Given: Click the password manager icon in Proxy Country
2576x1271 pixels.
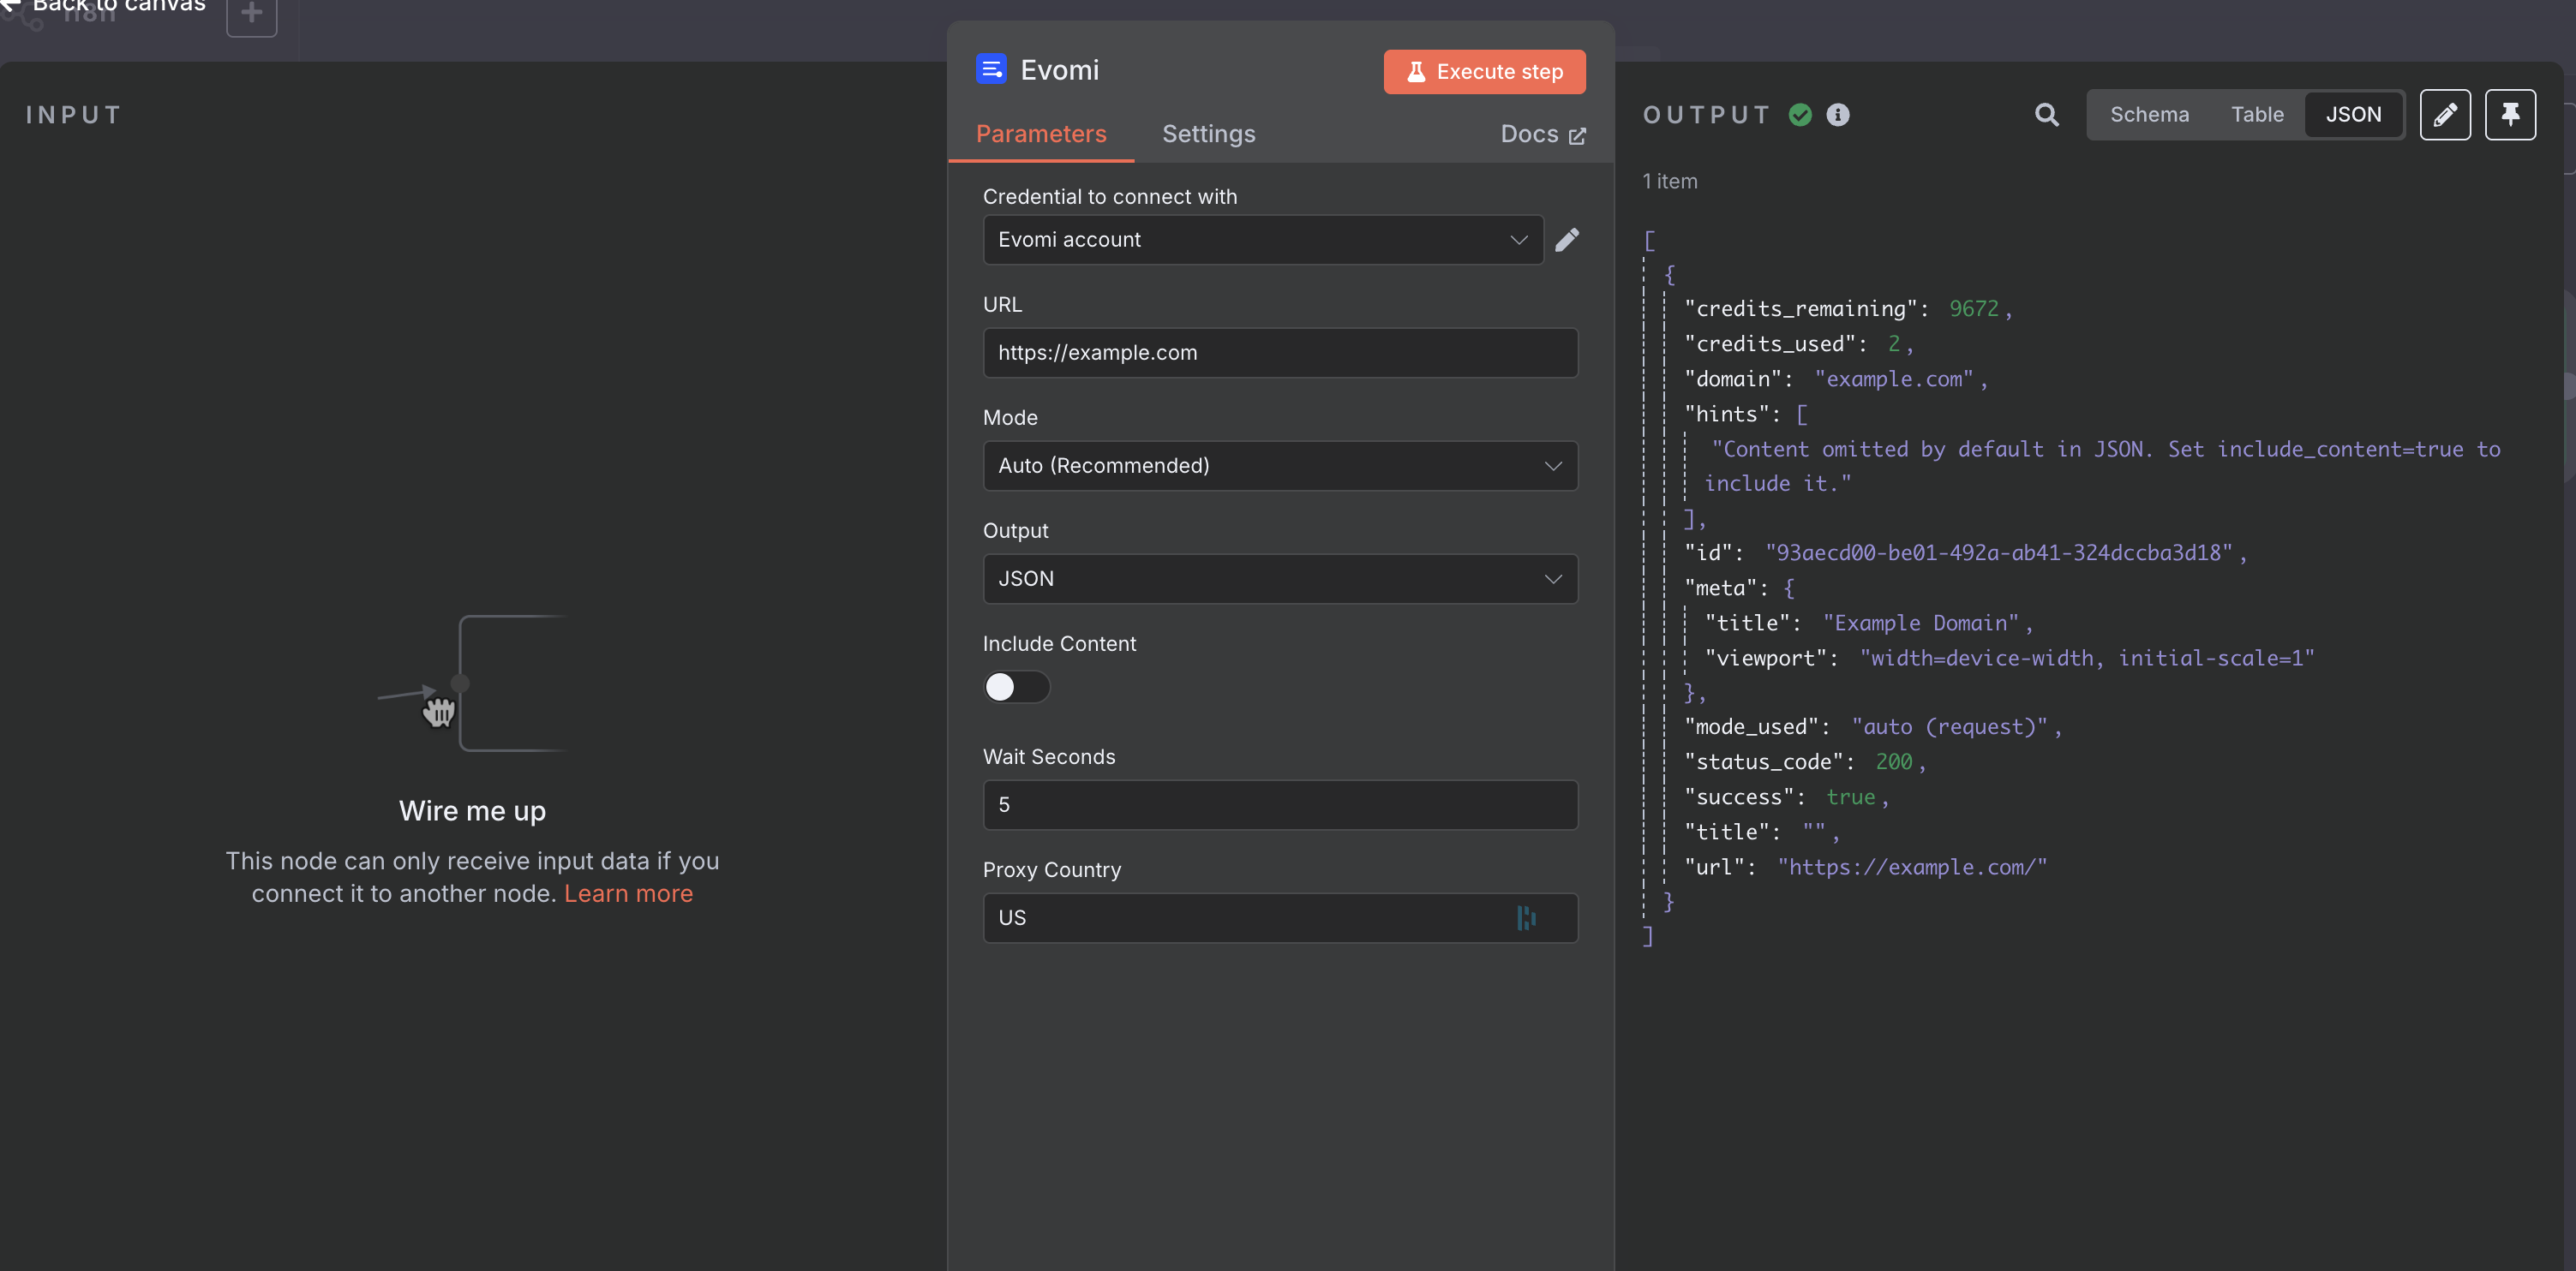Looking at the screenshot, I should click(x=1526, y=917).
